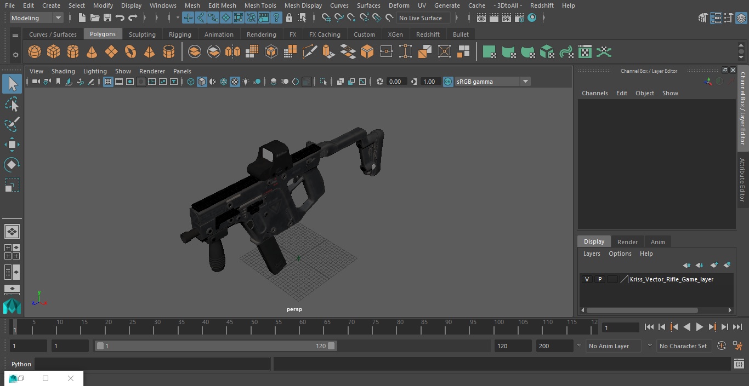
Task: Create a polygon cylinder from the shelf
Action: (x=73, y=52)
